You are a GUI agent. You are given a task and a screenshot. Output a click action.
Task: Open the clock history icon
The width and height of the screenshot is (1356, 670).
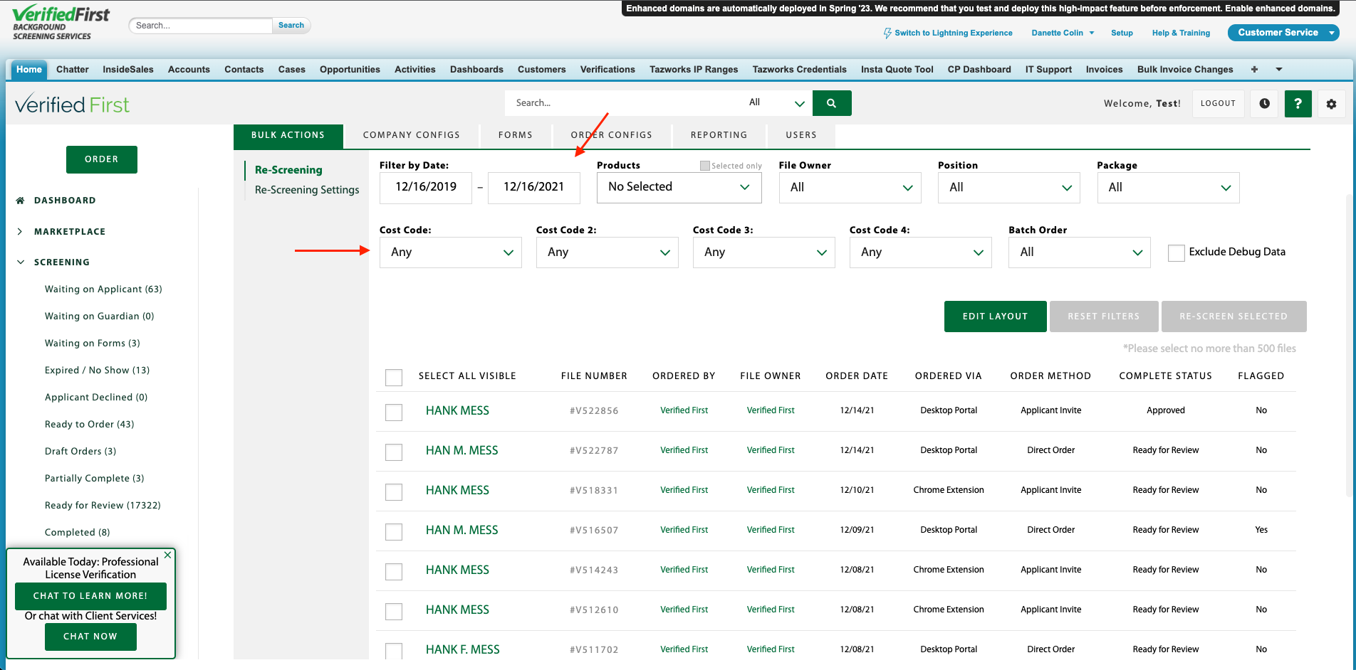tap(1264, 103)
